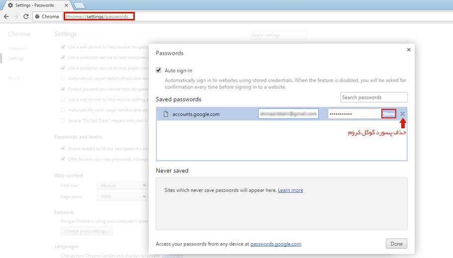Toggle the Enable Autofill checkbox
This screenshot has width=453, height=258.
(63, 149)
